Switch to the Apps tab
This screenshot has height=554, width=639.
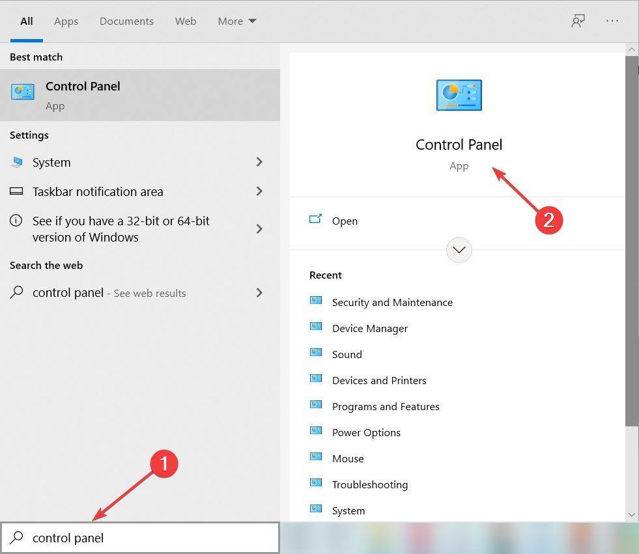(x=66, y=21)
